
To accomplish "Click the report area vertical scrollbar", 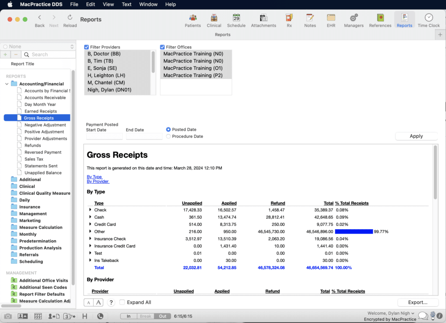I will [435, 173].
